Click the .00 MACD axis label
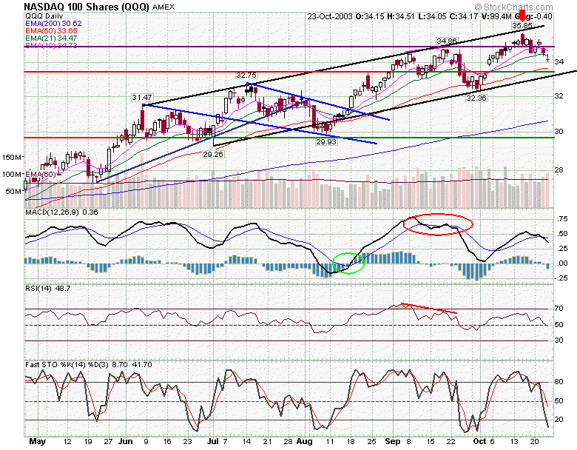The width and height of the screenshot is (577, 450). click(x=562, y=263)
